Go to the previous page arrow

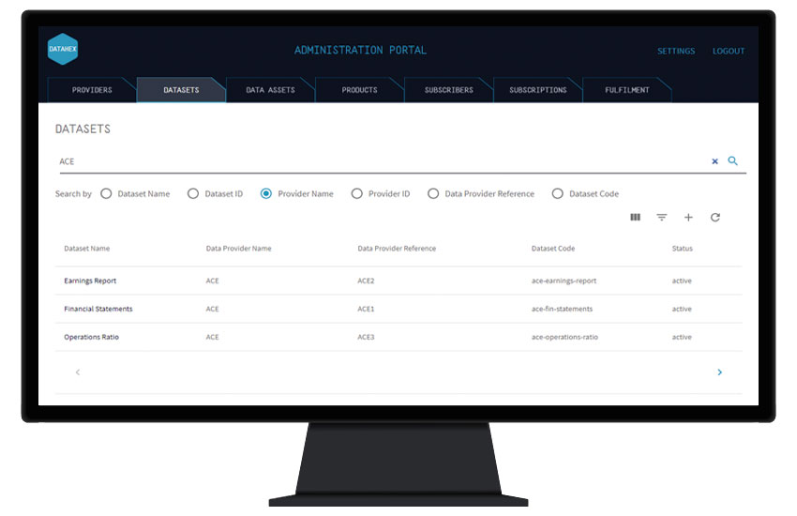78,372
